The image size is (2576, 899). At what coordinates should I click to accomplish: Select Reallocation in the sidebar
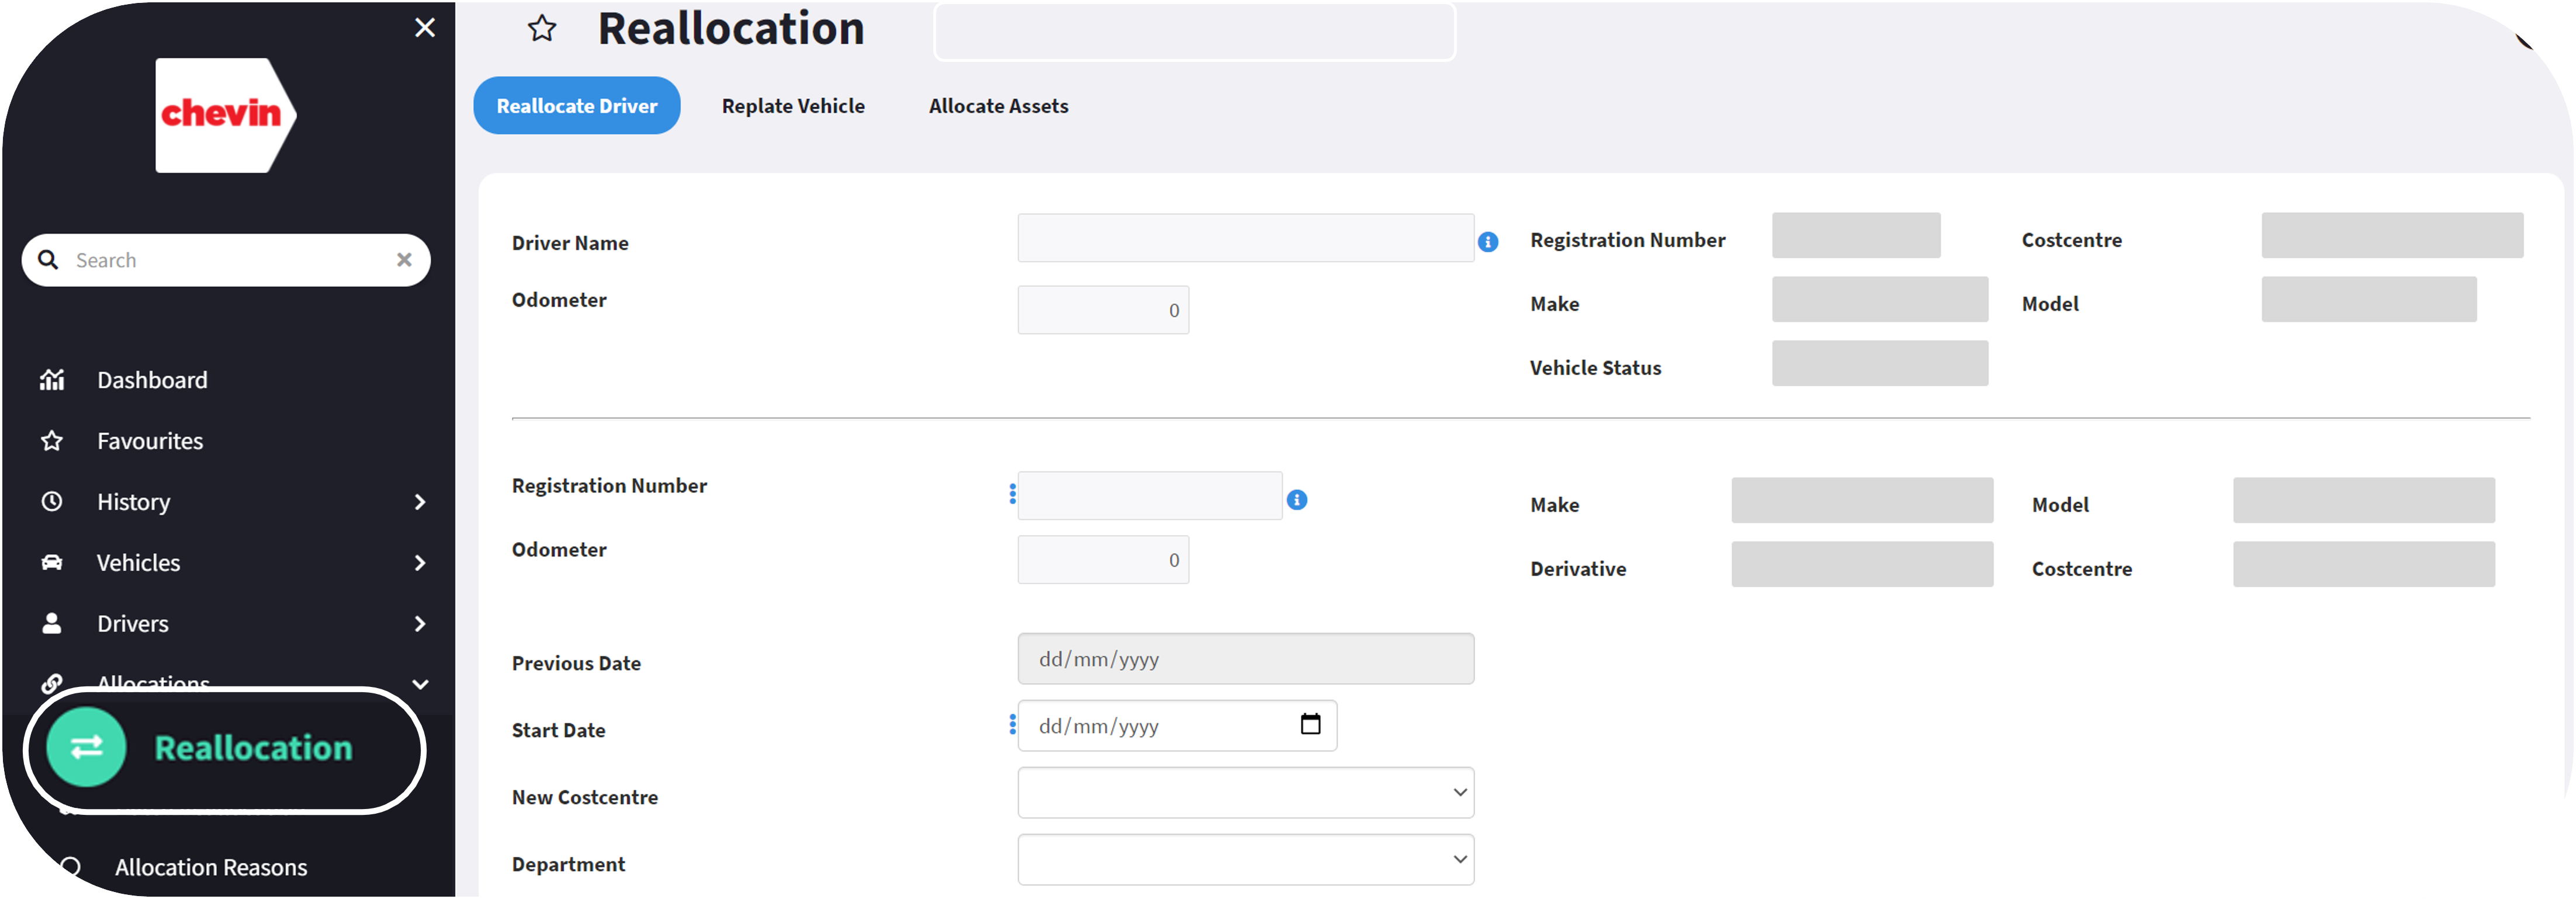(253, 748)
